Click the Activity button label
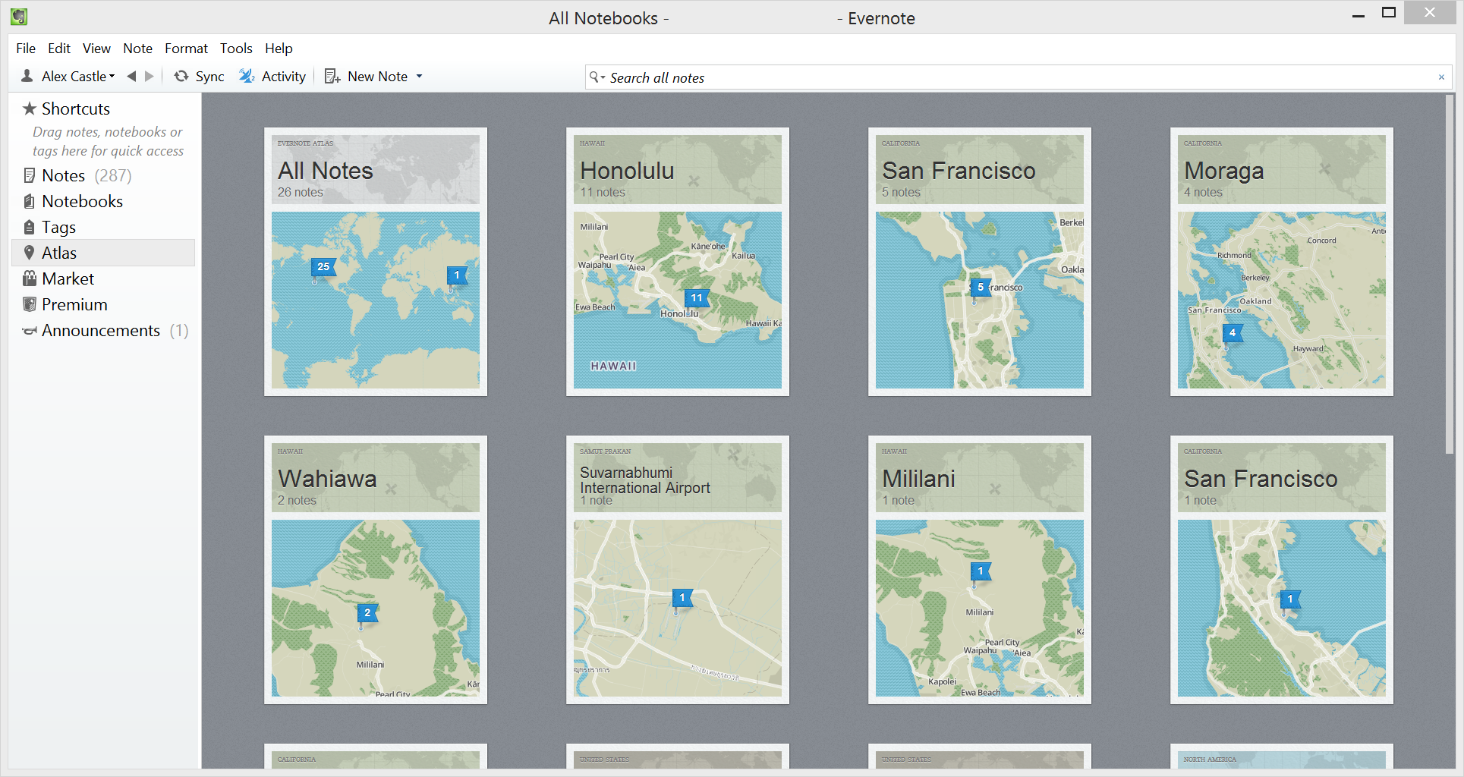Image resolution: width=1464 pixels, height=777 pixels. pyautogui.click(x=284, y=77)
